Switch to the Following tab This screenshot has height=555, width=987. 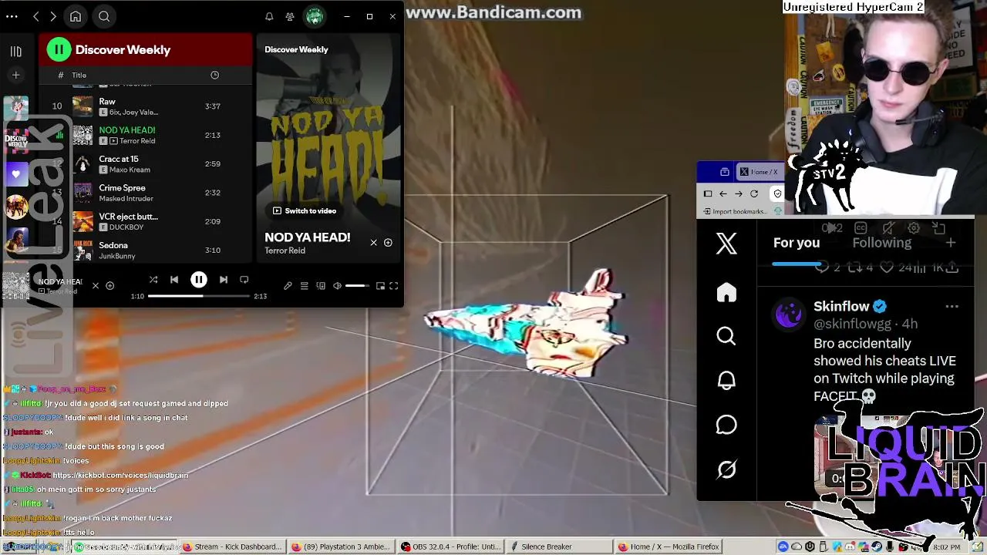(882, 243)
